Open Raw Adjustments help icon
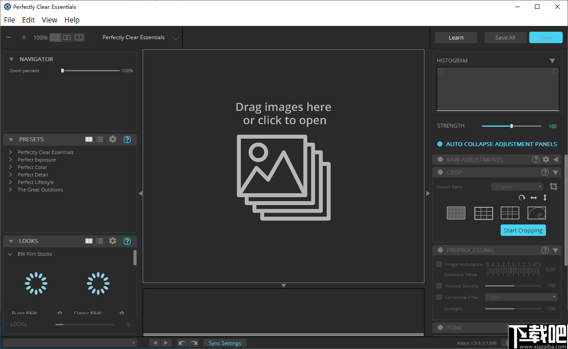The image size is (568, 349). pyautogui.click(x=536, y=159)
